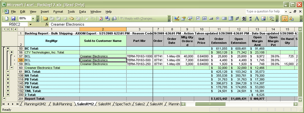The height and width of the screenshot is (113, 304).
Task: Switch to the PlanningASM2 sheet tab
Action: (35, 104)
